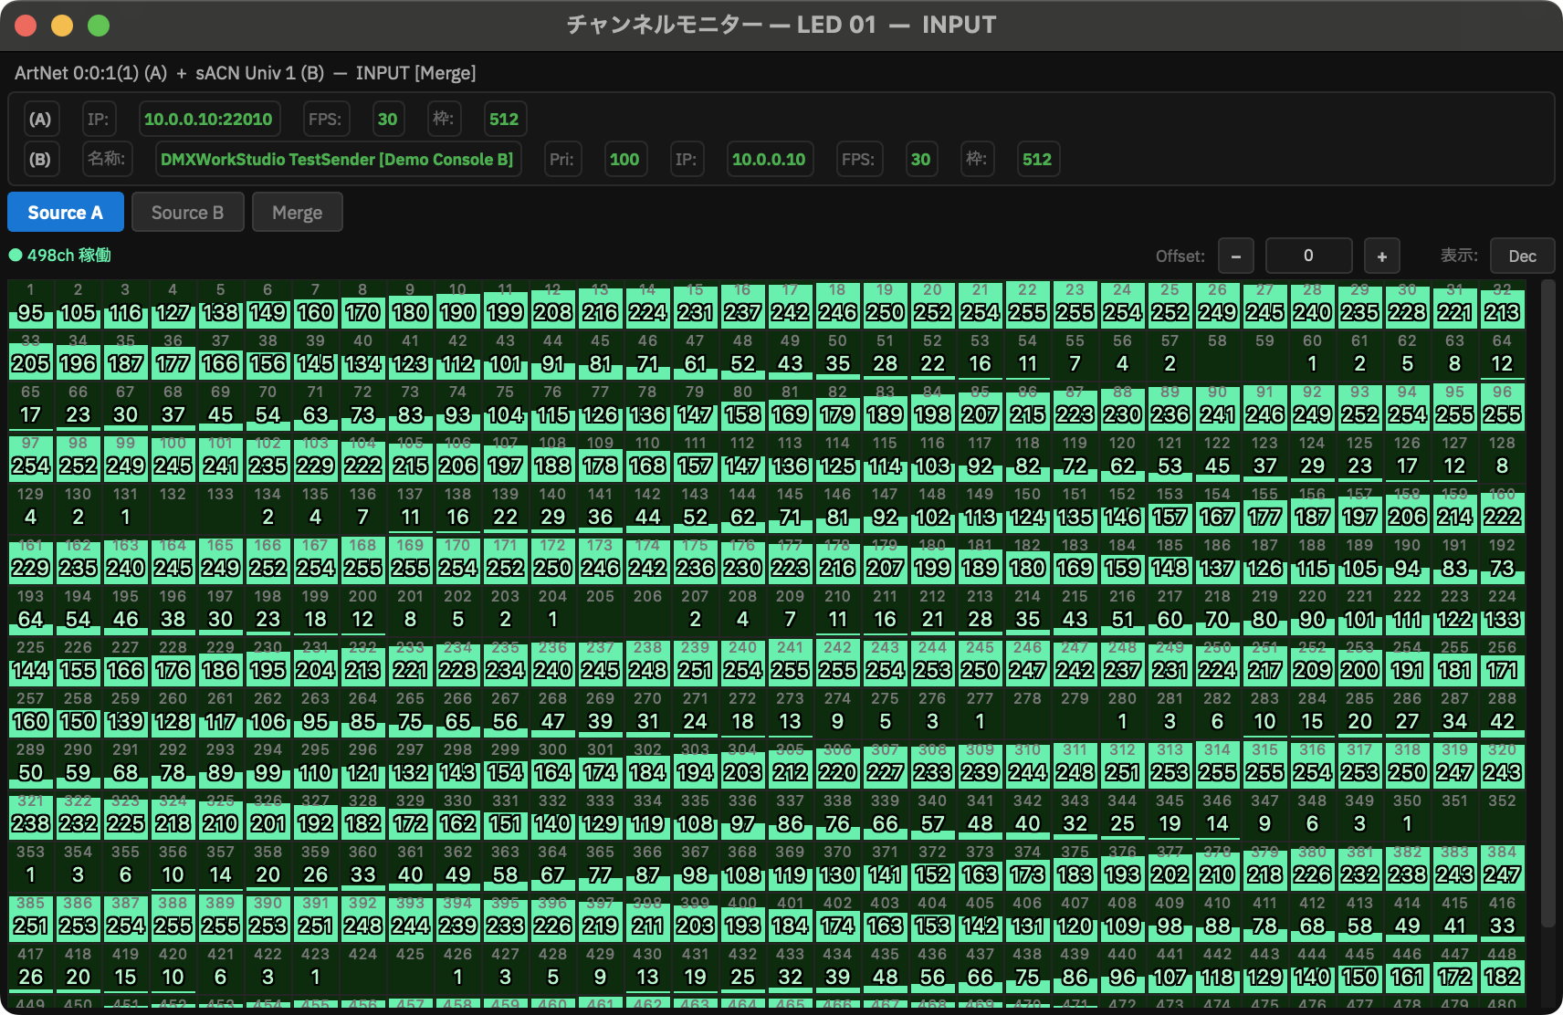1563x1015 pixels.
Task: Click the source A frame size 512
Action: (x=503, y=119)
